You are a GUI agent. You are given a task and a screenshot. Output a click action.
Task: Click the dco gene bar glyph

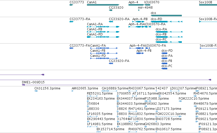[166, 16]
